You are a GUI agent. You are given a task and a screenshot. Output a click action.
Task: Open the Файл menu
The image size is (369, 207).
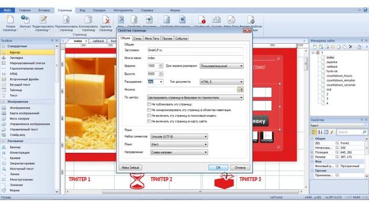point(7,10)
